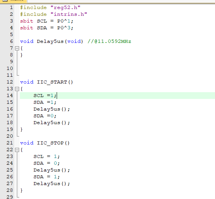
Task: Click closing brace on line 19
Action: (21, 129)
